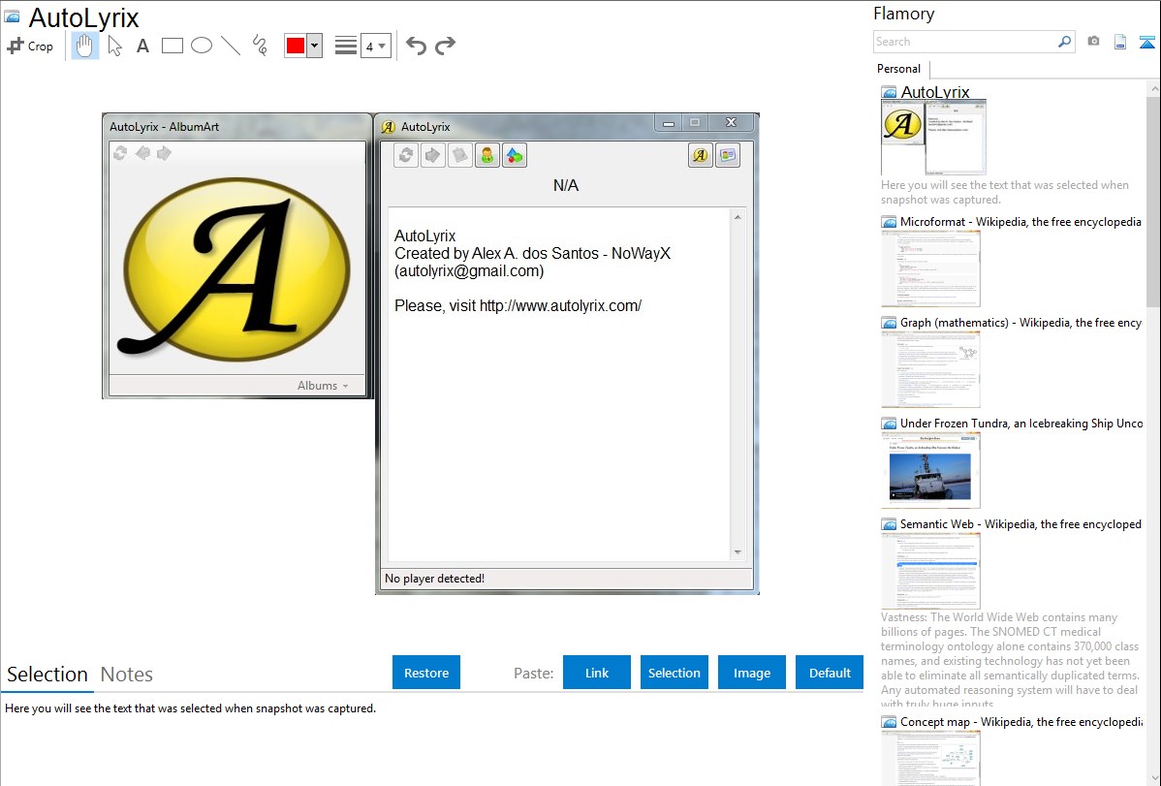
Task: Click the Paste Default button
Action: [x=830, y=673]
